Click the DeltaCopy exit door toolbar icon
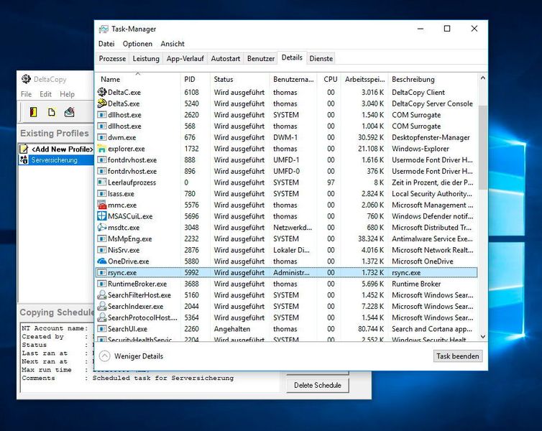This screenshot has width=542, height=431. click(34, 112)
